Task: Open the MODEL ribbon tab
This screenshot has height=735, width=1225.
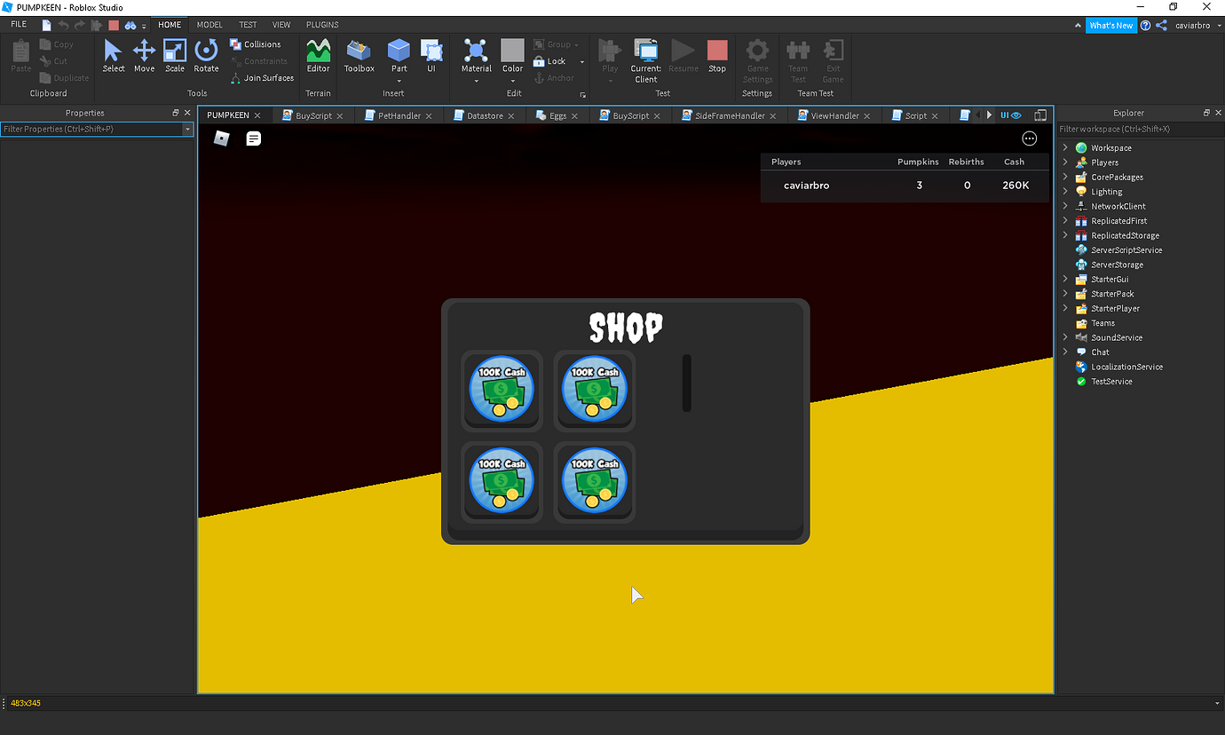Action: [209, 25]
